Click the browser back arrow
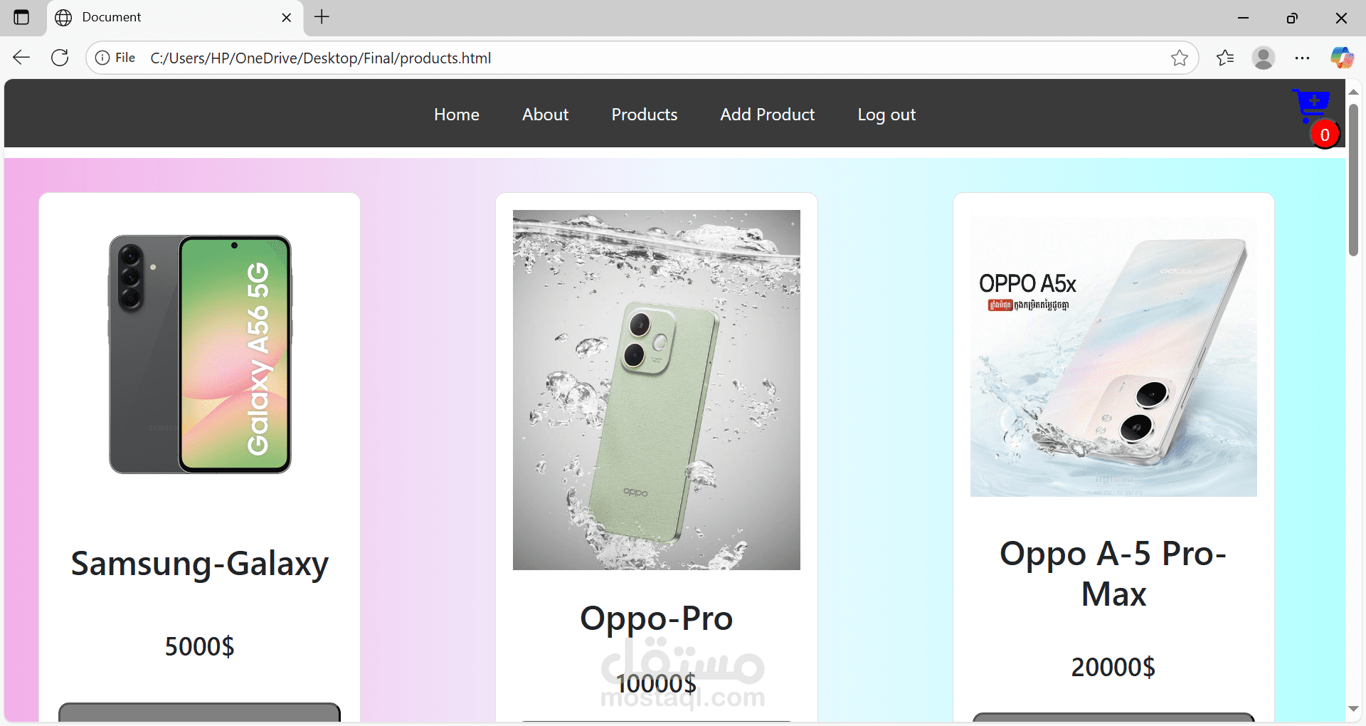 (21, 58)
